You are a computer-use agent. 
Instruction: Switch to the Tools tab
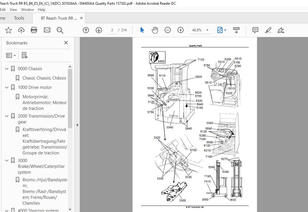19,18
